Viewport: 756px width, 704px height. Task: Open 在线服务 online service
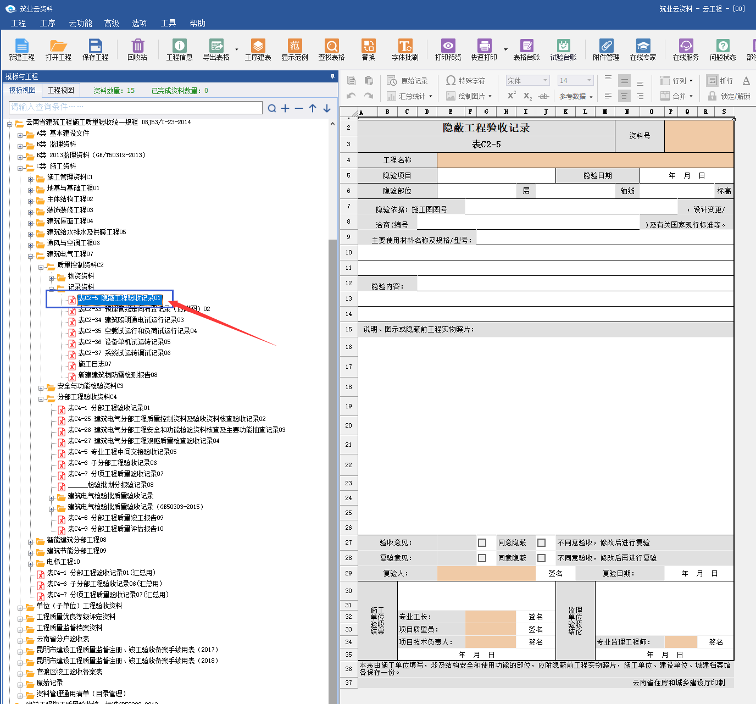(686, 49)
